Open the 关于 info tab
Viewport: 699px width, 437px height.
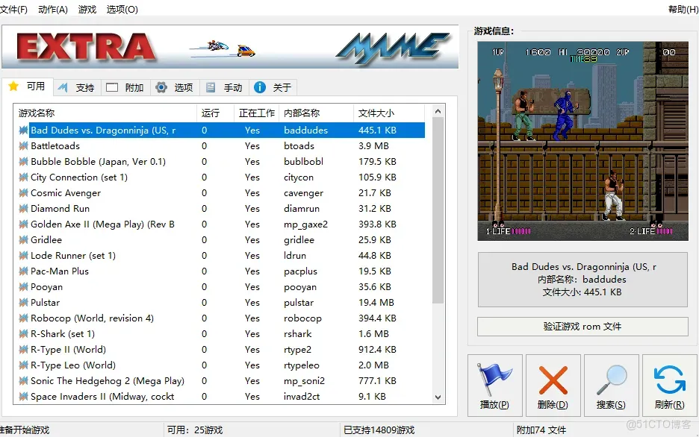point(273,88)
